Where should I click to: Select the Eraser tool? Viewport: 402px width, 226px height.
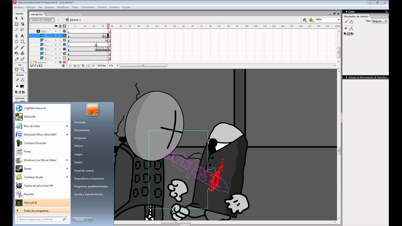(22, 59)
